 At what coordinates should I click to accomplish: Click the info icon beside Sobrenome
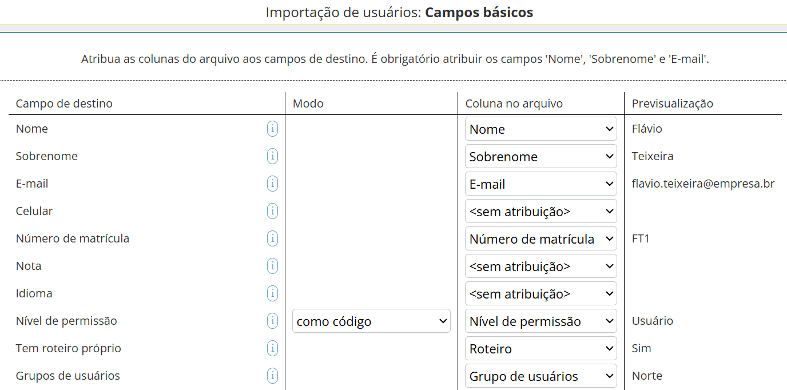pyautogui.click(x=273, y=156)
